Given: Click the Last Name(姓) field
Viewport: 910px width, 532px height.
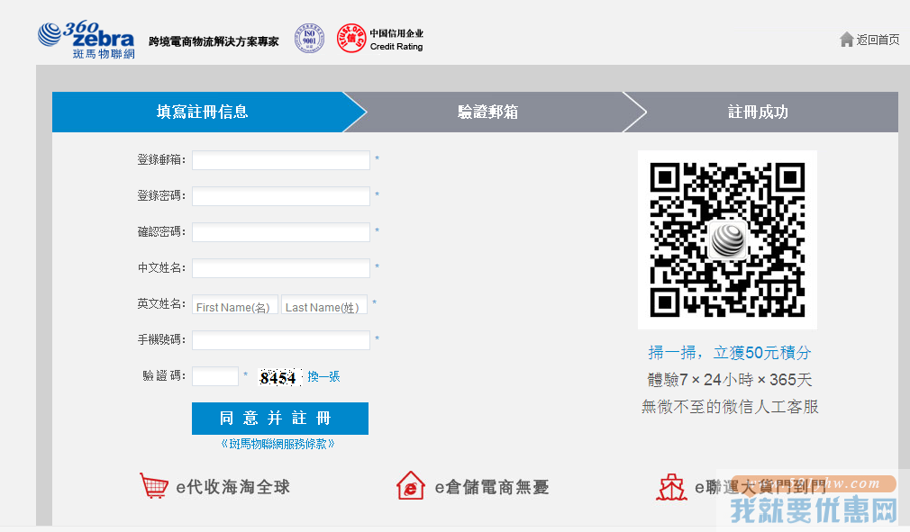Looking at the screenshot, I should pos(324,304).
